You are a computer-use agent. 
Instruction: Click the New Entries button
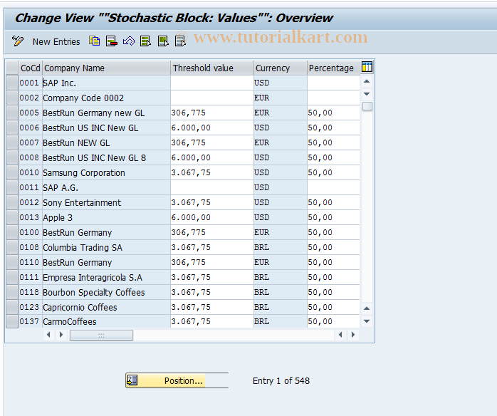click(56, 42)
